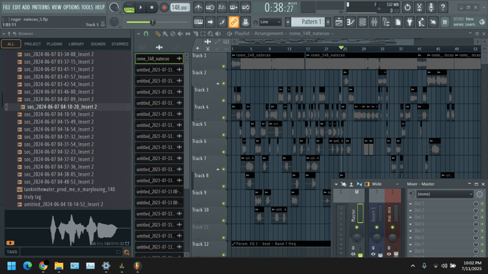Select the Playlist paint brush tool
Image resolution: width=488 pixels, height=274 pixels.
pos(165,34)
